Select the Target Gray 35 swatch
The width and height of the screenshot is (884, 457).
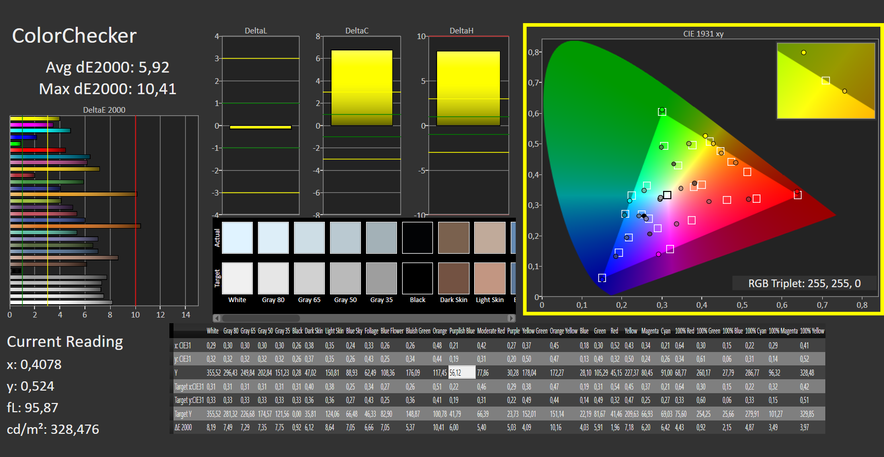382,278
